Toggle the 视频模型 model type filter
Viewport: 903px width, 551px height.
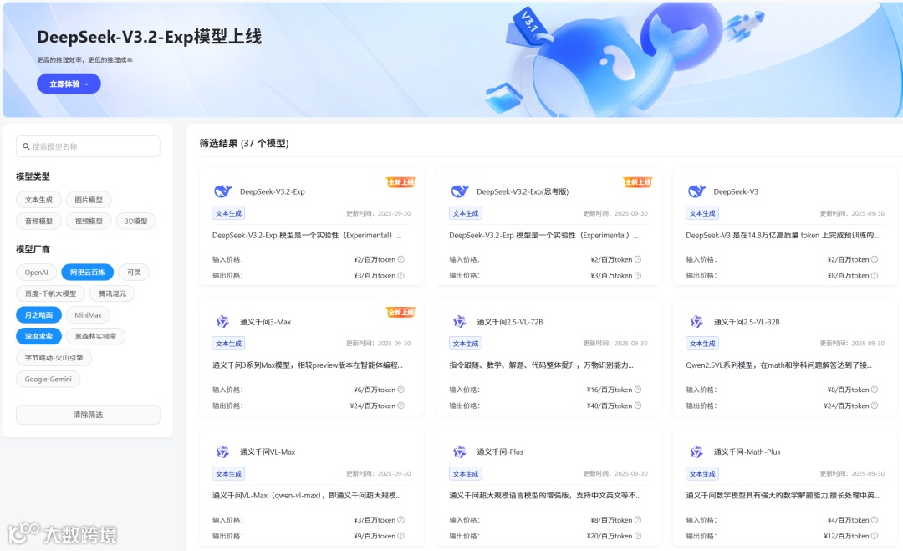[89, 221]
